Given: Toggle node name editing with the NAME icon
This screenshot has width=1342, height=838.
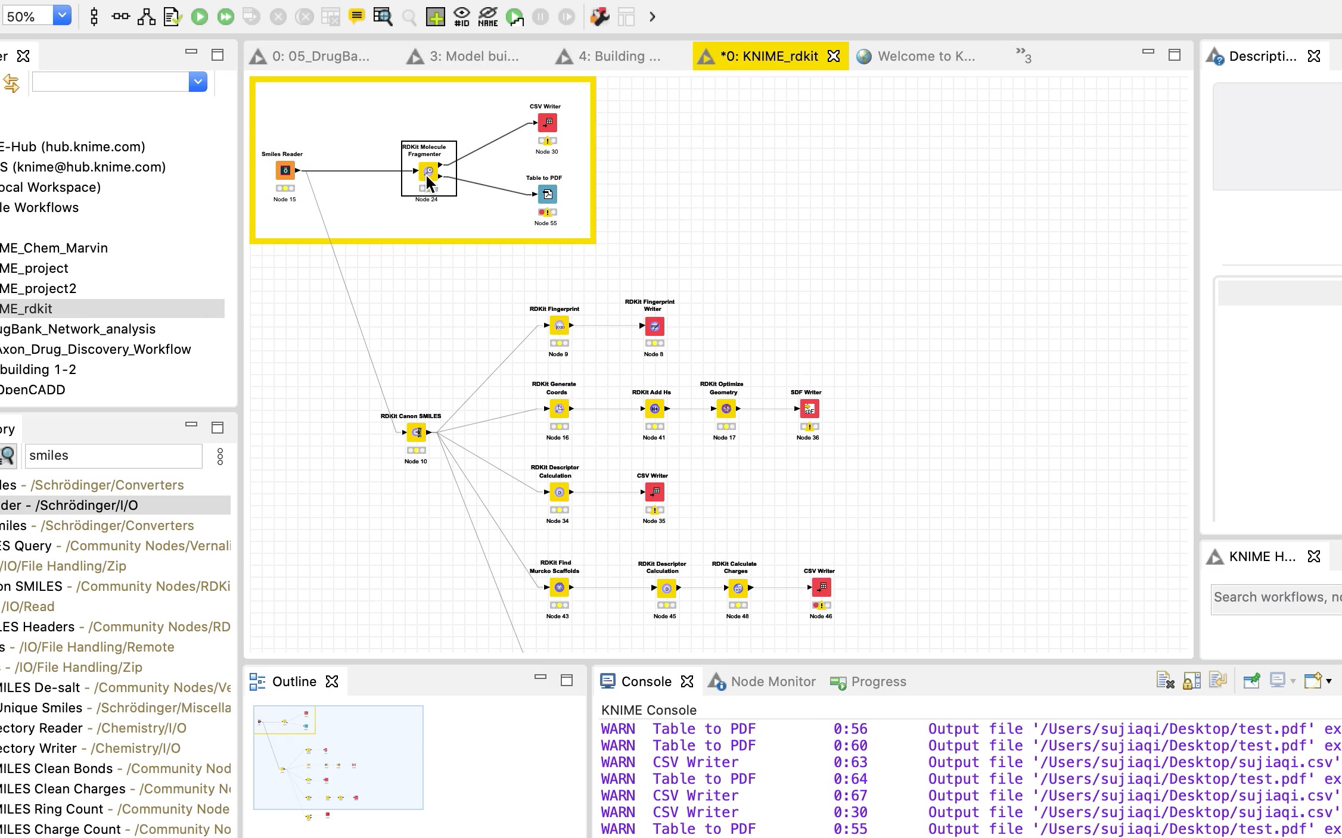Looking at the screenshot, I should pyautogui.click(x=487, y=17).
